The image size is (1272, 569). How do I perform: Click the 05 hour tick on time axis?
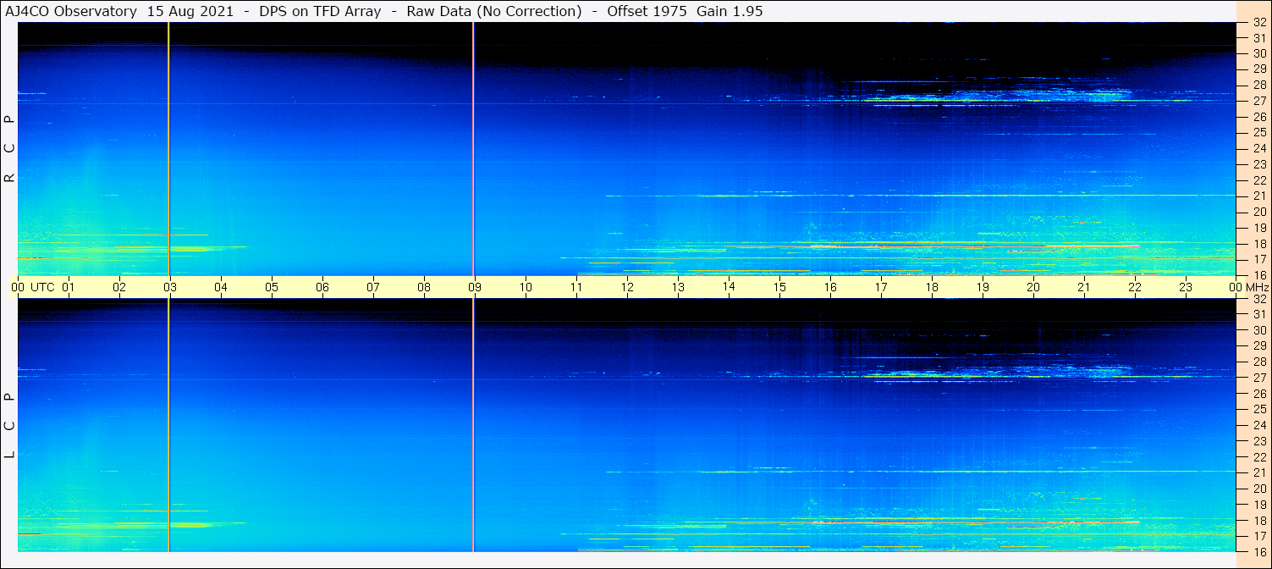point(272,287)
